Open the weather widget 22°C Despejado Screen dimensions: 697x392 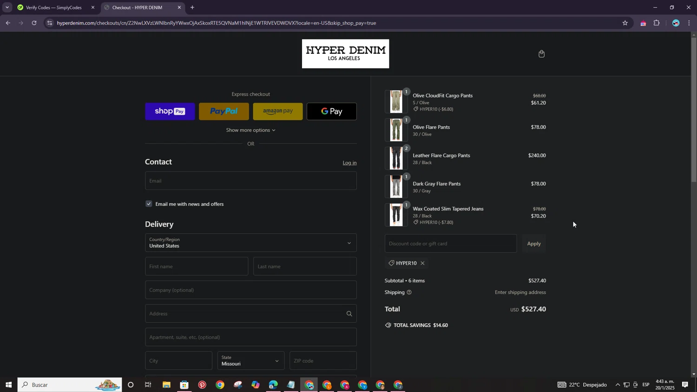click(x=582, y=385)
